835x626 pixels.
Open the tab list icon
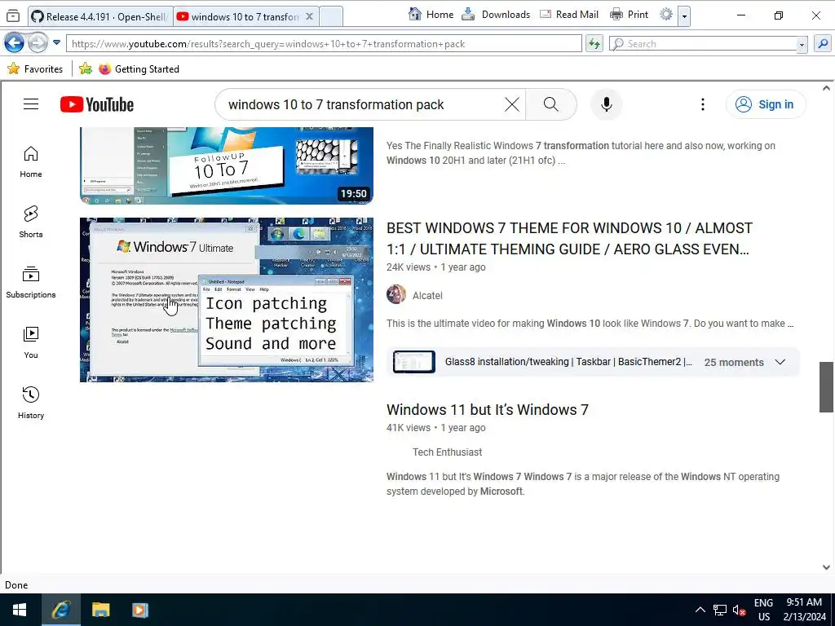pyautogui.click(x=13, y=16)
